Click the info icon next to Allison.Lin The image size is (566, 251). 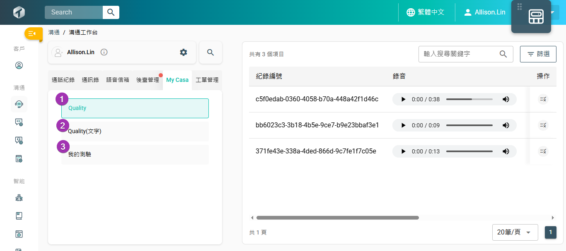coord(104,52)
